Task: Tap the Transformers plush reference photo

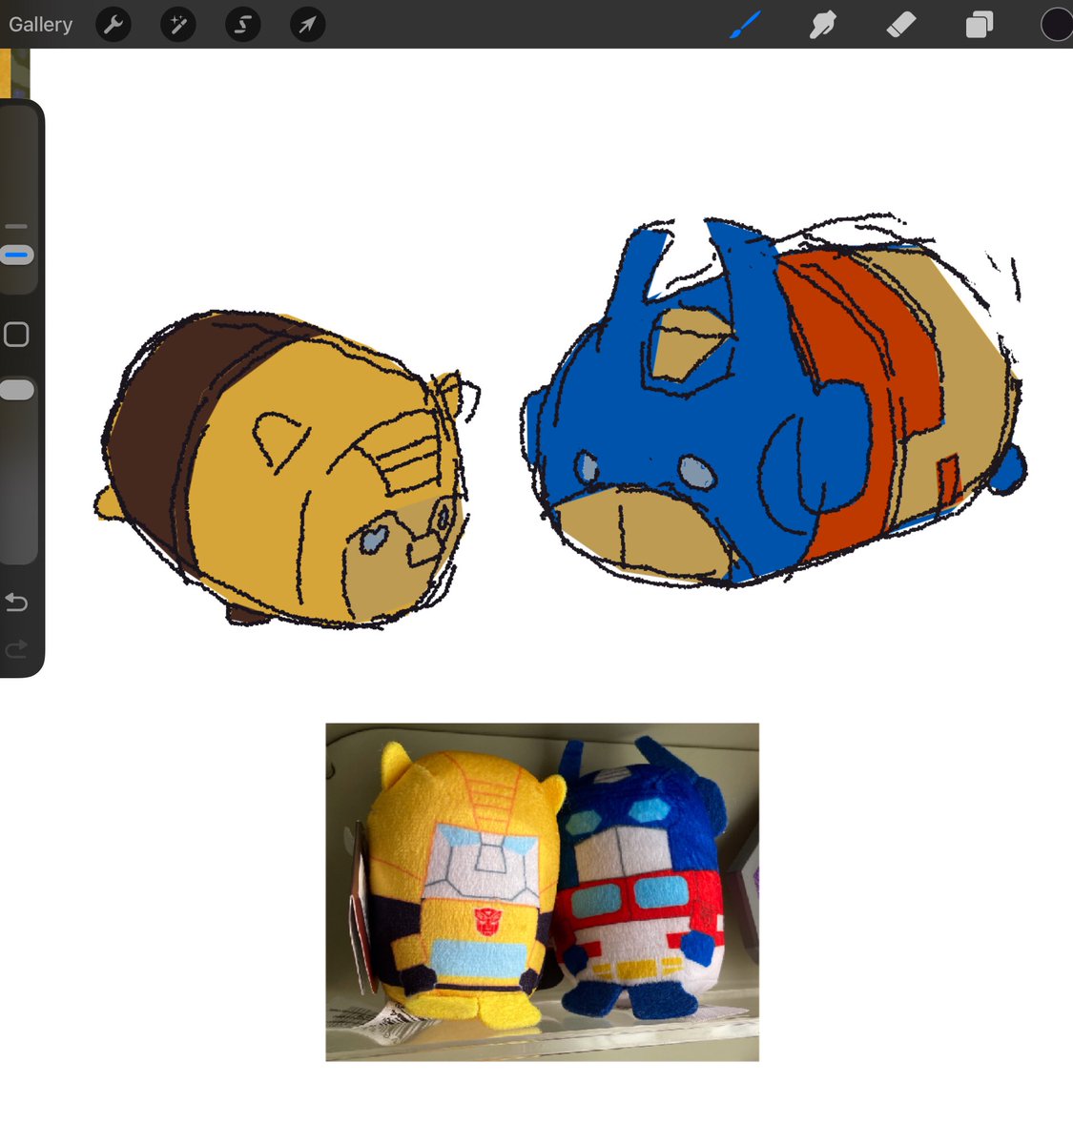Action: [x=542, y=891]
